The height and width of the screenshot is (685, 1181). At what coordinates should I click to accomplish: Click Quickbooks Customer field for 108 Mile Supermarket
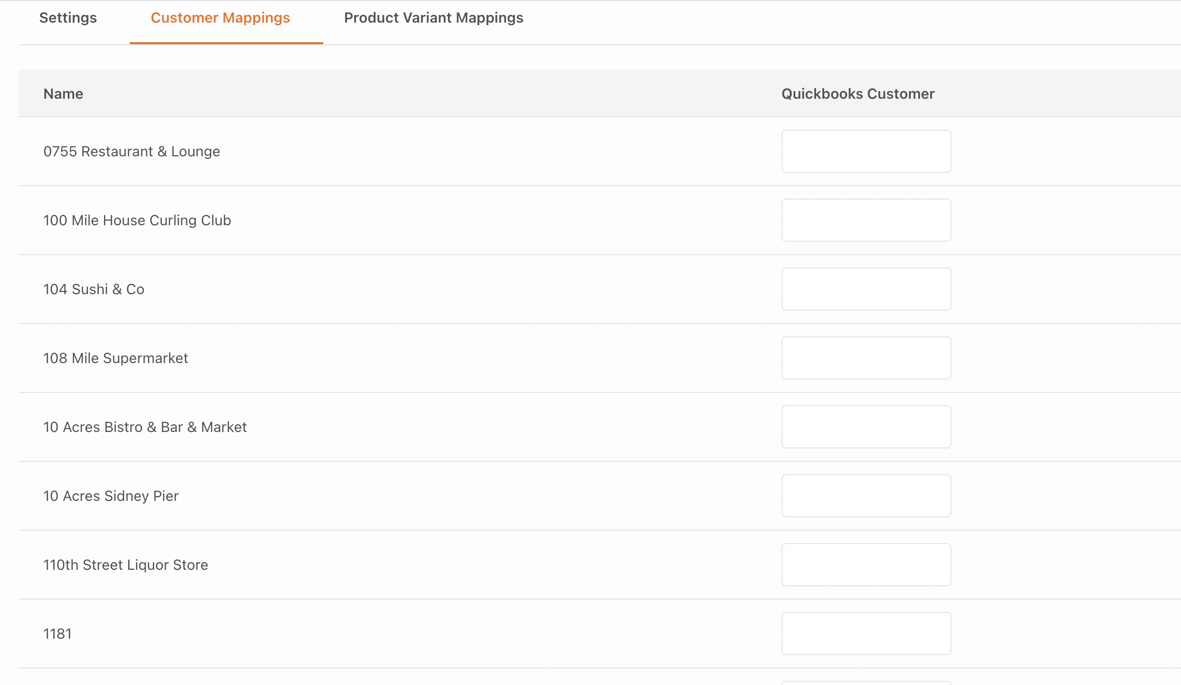(x=866, y=358)
